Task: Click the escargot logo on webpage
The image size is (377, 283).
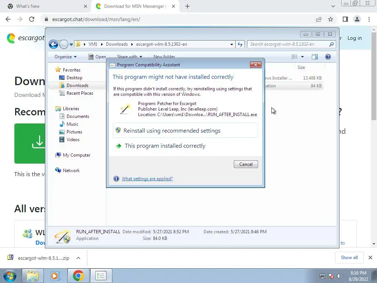Action: click(26, 38)
